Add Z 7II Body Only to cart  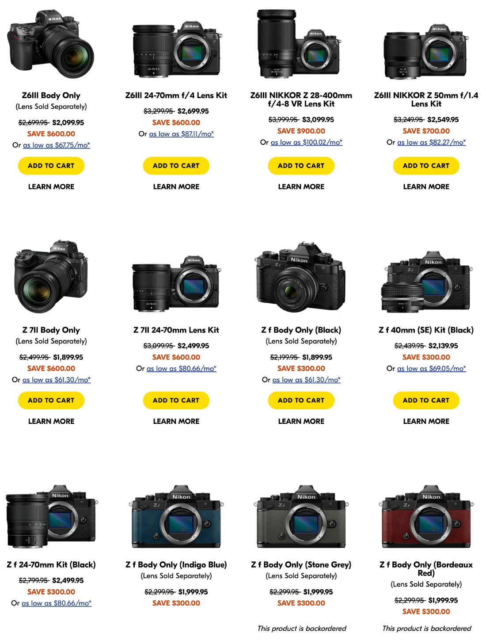coord(51,400)
